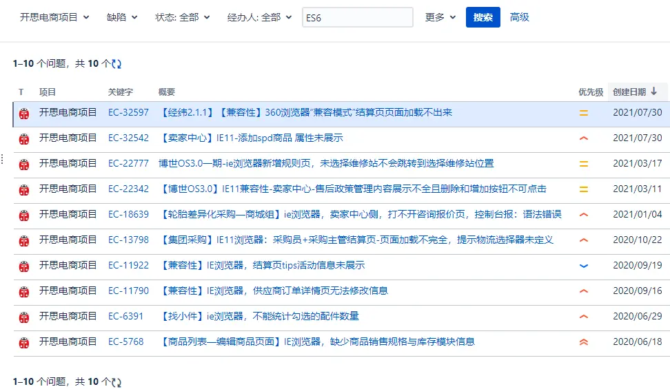Click bug type icon for EC-22342

[24, 190]
